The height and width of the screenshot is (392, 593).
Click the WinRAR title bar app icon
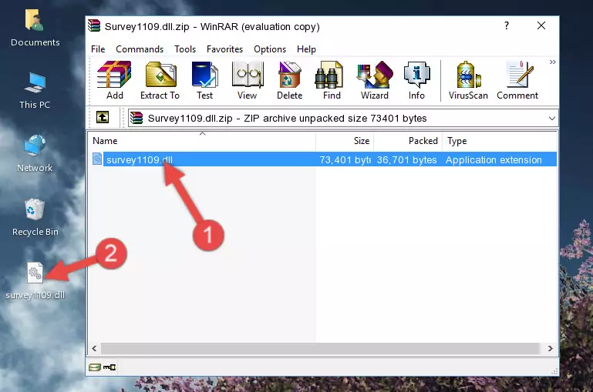94,26
